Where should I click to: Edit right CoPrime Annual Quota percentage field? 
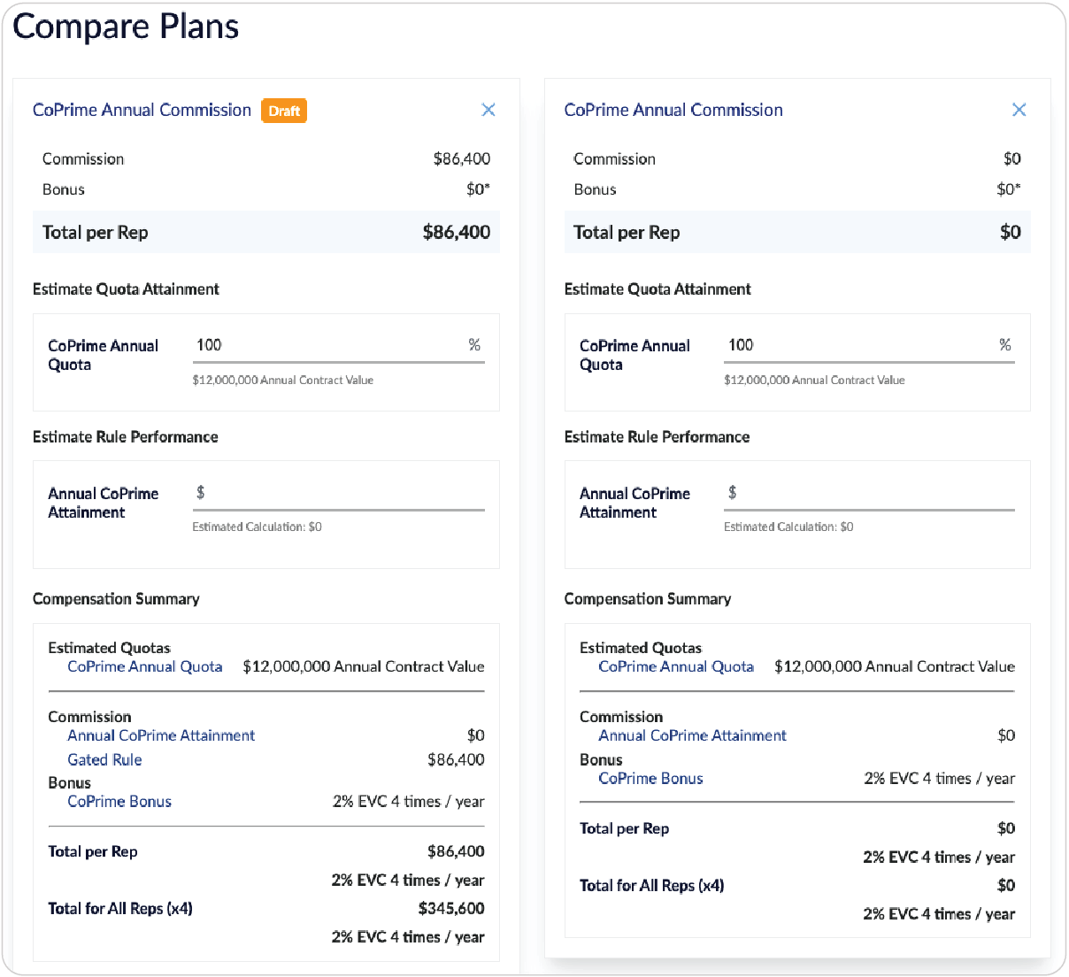tap(869, 346)
